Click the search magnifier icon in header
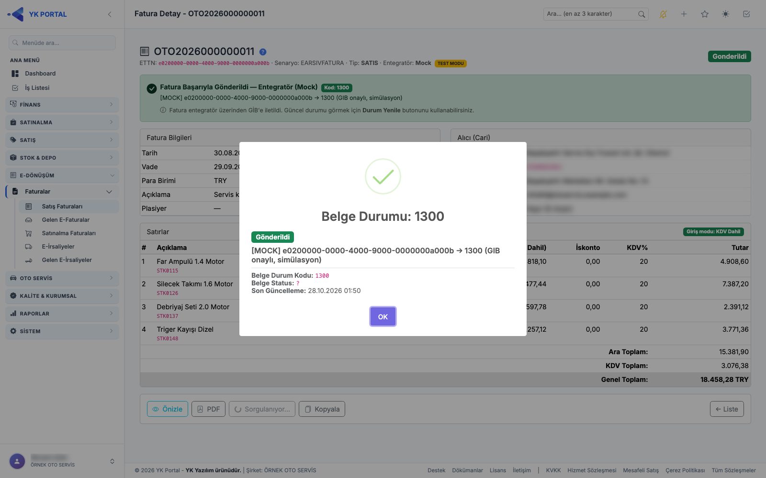Viewport: 766px width, 478px height. point(642,14)
